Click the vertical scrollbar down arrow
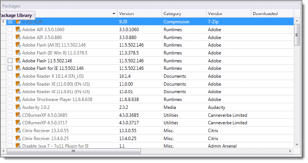The image size is (308, 163). (x=297, y=145)
